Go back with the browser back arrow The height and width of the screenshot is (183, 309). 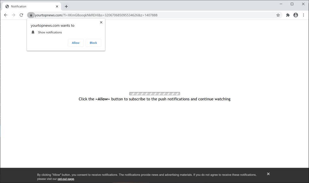pyautogui.click(x=6, y=15)
